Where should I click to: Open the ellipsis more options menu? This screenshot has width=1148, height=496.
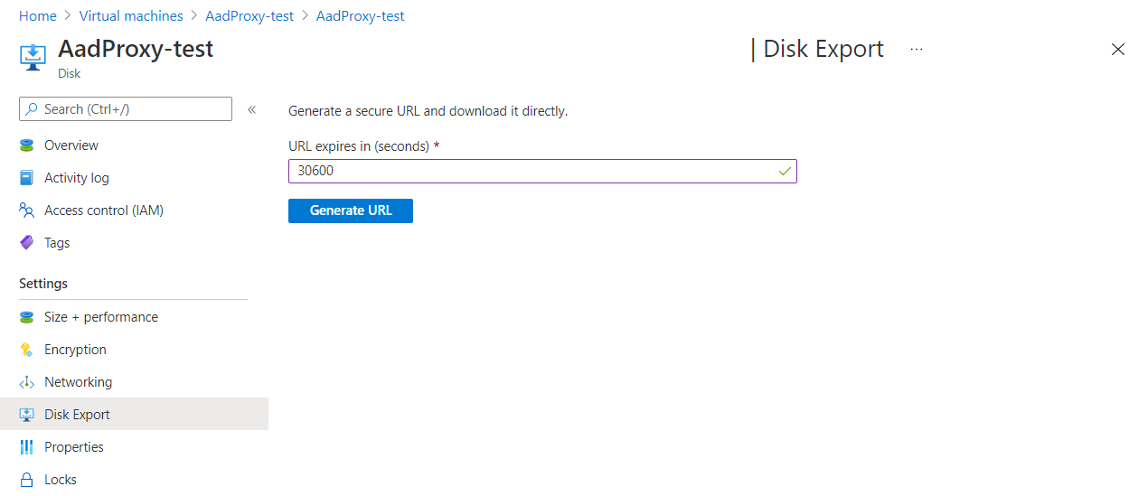(917, 49)
